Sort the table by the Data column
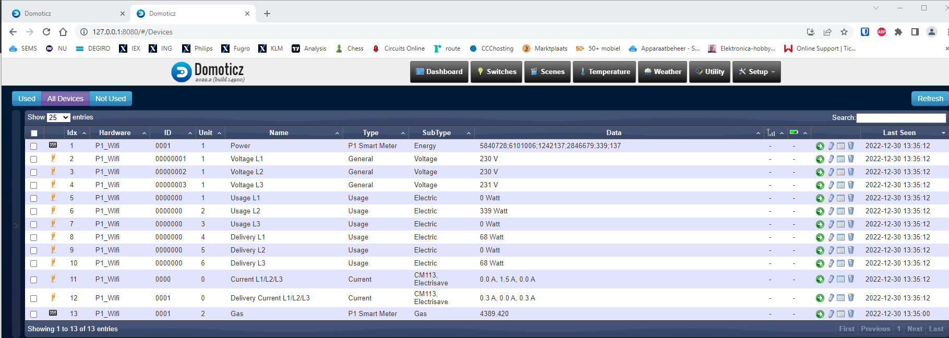The height and width of the screenshot is (338, 949). point(619,132)
